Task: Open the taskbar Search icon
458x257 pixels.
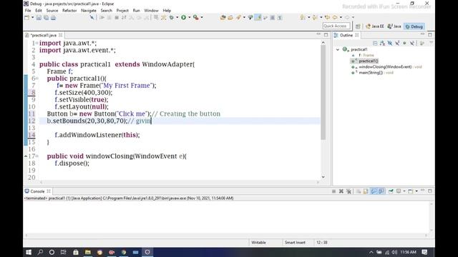Action: 40,252
